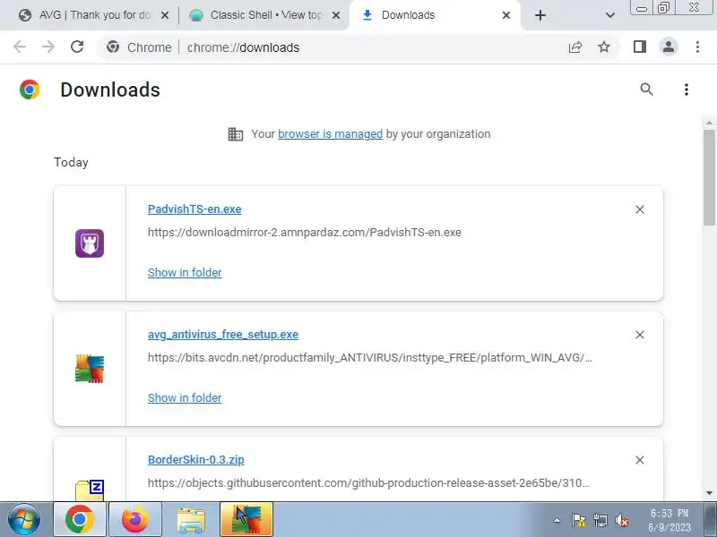Screen dimensions: 717x537
Task: Open the side panel icon
Action: [x=640, y=47]
